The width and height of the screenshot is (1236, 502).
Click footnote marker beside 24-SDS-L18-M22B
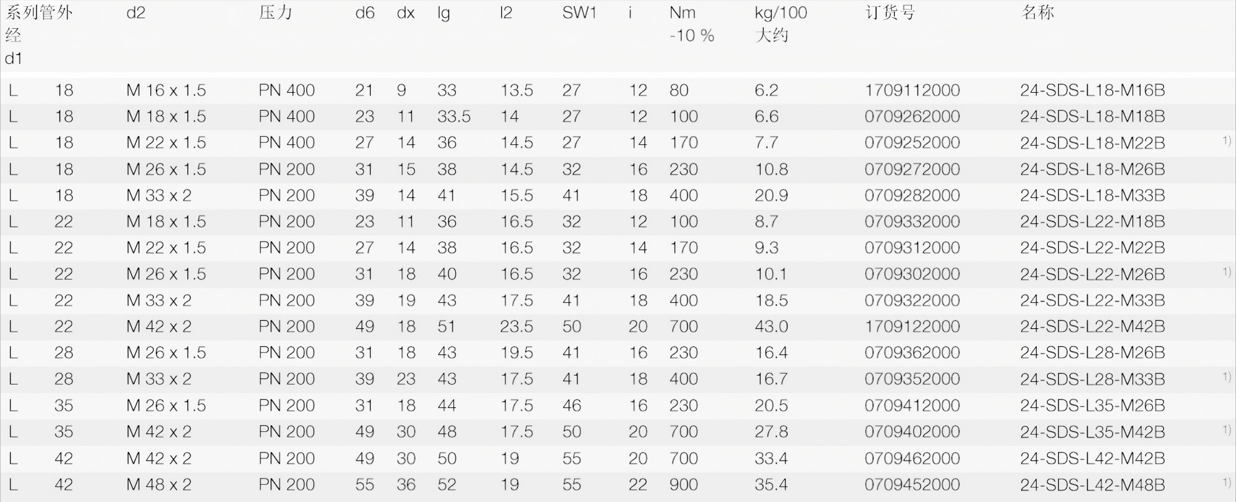click(x=1226, y=141)
